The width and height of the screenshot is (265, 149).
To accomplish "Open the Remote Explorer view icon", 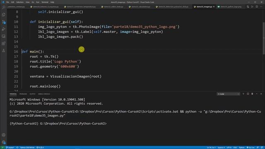I will [x=4, y=36].
